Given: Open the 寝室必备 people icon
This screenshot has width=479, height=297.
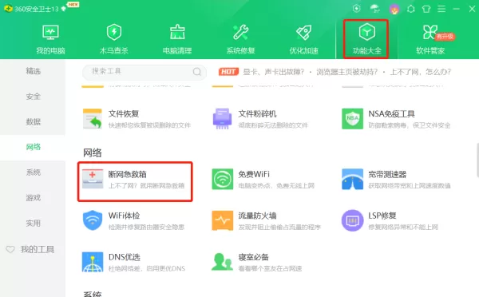Looking at the screenshot, I should (223, 262).
